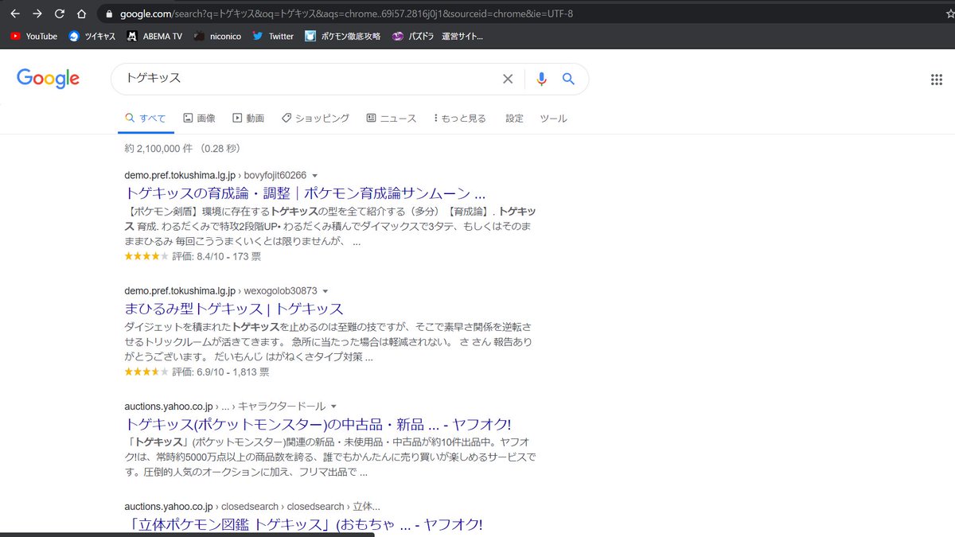The image size is (955, 537).
Task: Switch to the ショッピング tab
Action: (x=315, y=119)
